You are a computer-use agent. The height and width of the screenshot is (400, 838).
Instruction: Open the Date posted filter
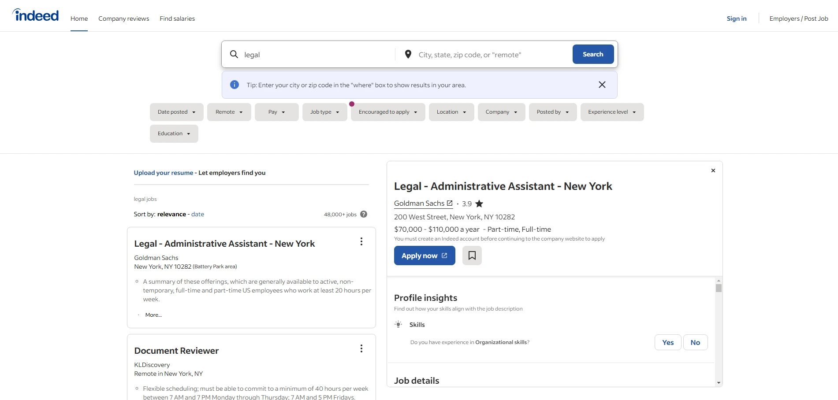click(177, 112)
